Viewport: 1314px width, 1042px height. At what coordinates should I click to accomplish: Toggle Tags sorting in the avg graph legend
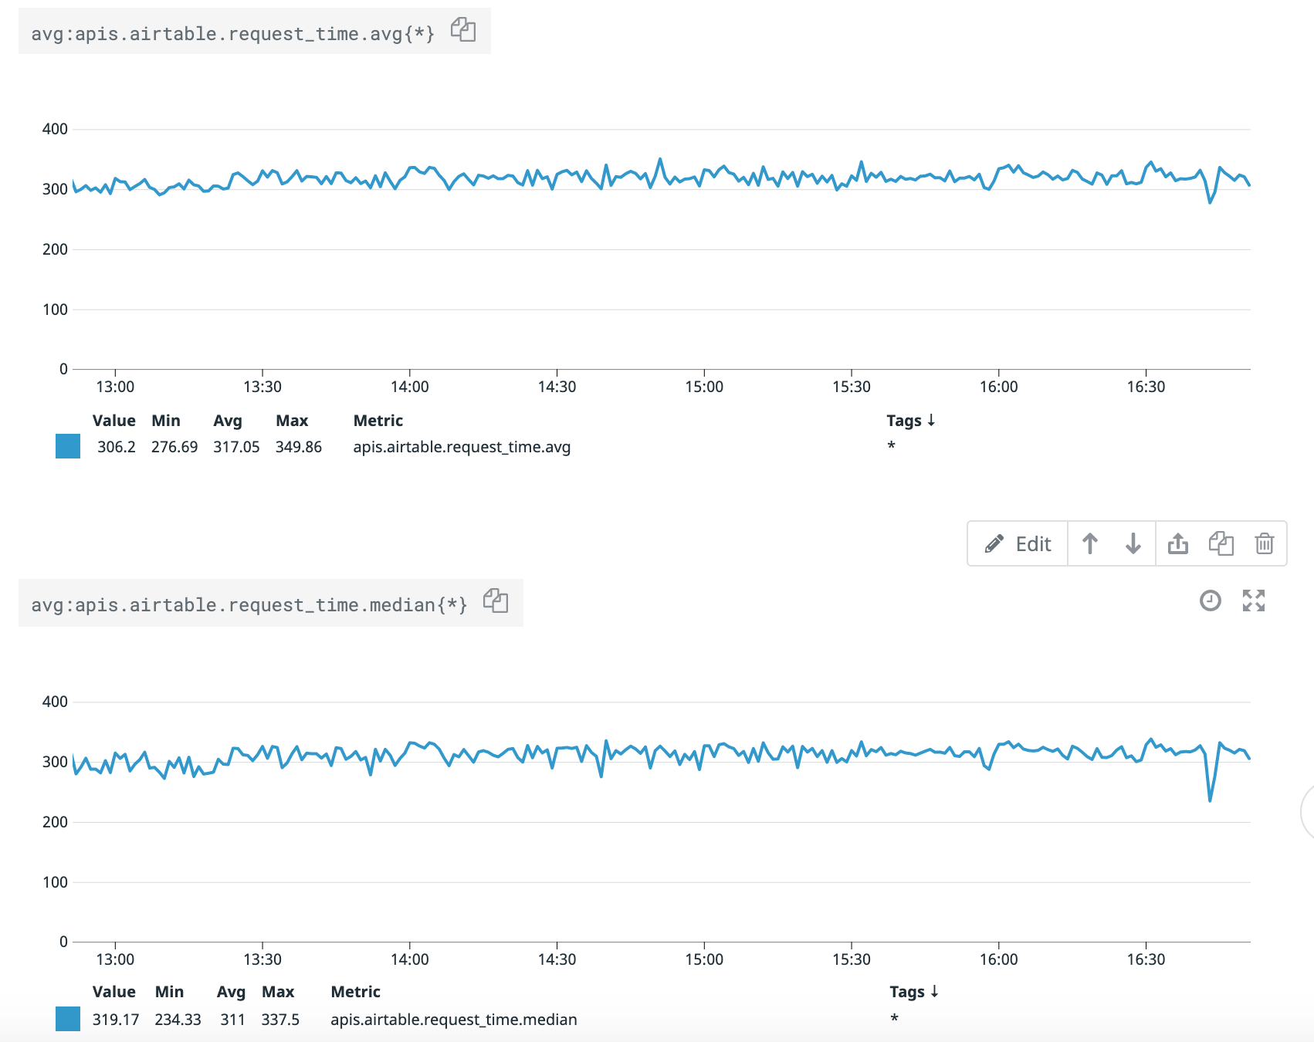click(x=911, y=421)
